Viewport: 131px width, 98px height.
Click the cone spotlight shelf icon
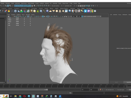click(60, 11)
